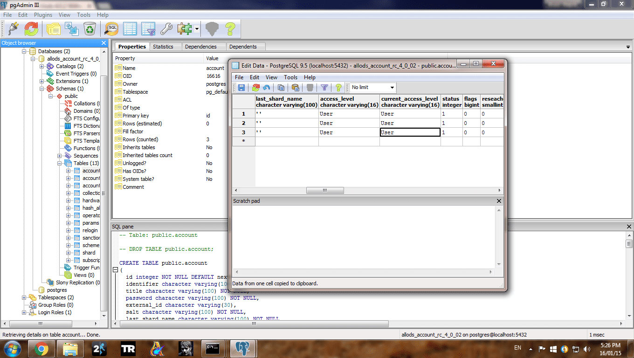Open File menu in Edit Data window
The height and width of the screenshot is (358, 634).
click(x=239, y=77)
